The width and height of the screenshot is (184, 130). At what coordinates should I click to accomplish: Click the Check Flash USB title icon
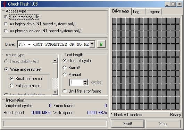pyautogui.click(x=5, y=4)
